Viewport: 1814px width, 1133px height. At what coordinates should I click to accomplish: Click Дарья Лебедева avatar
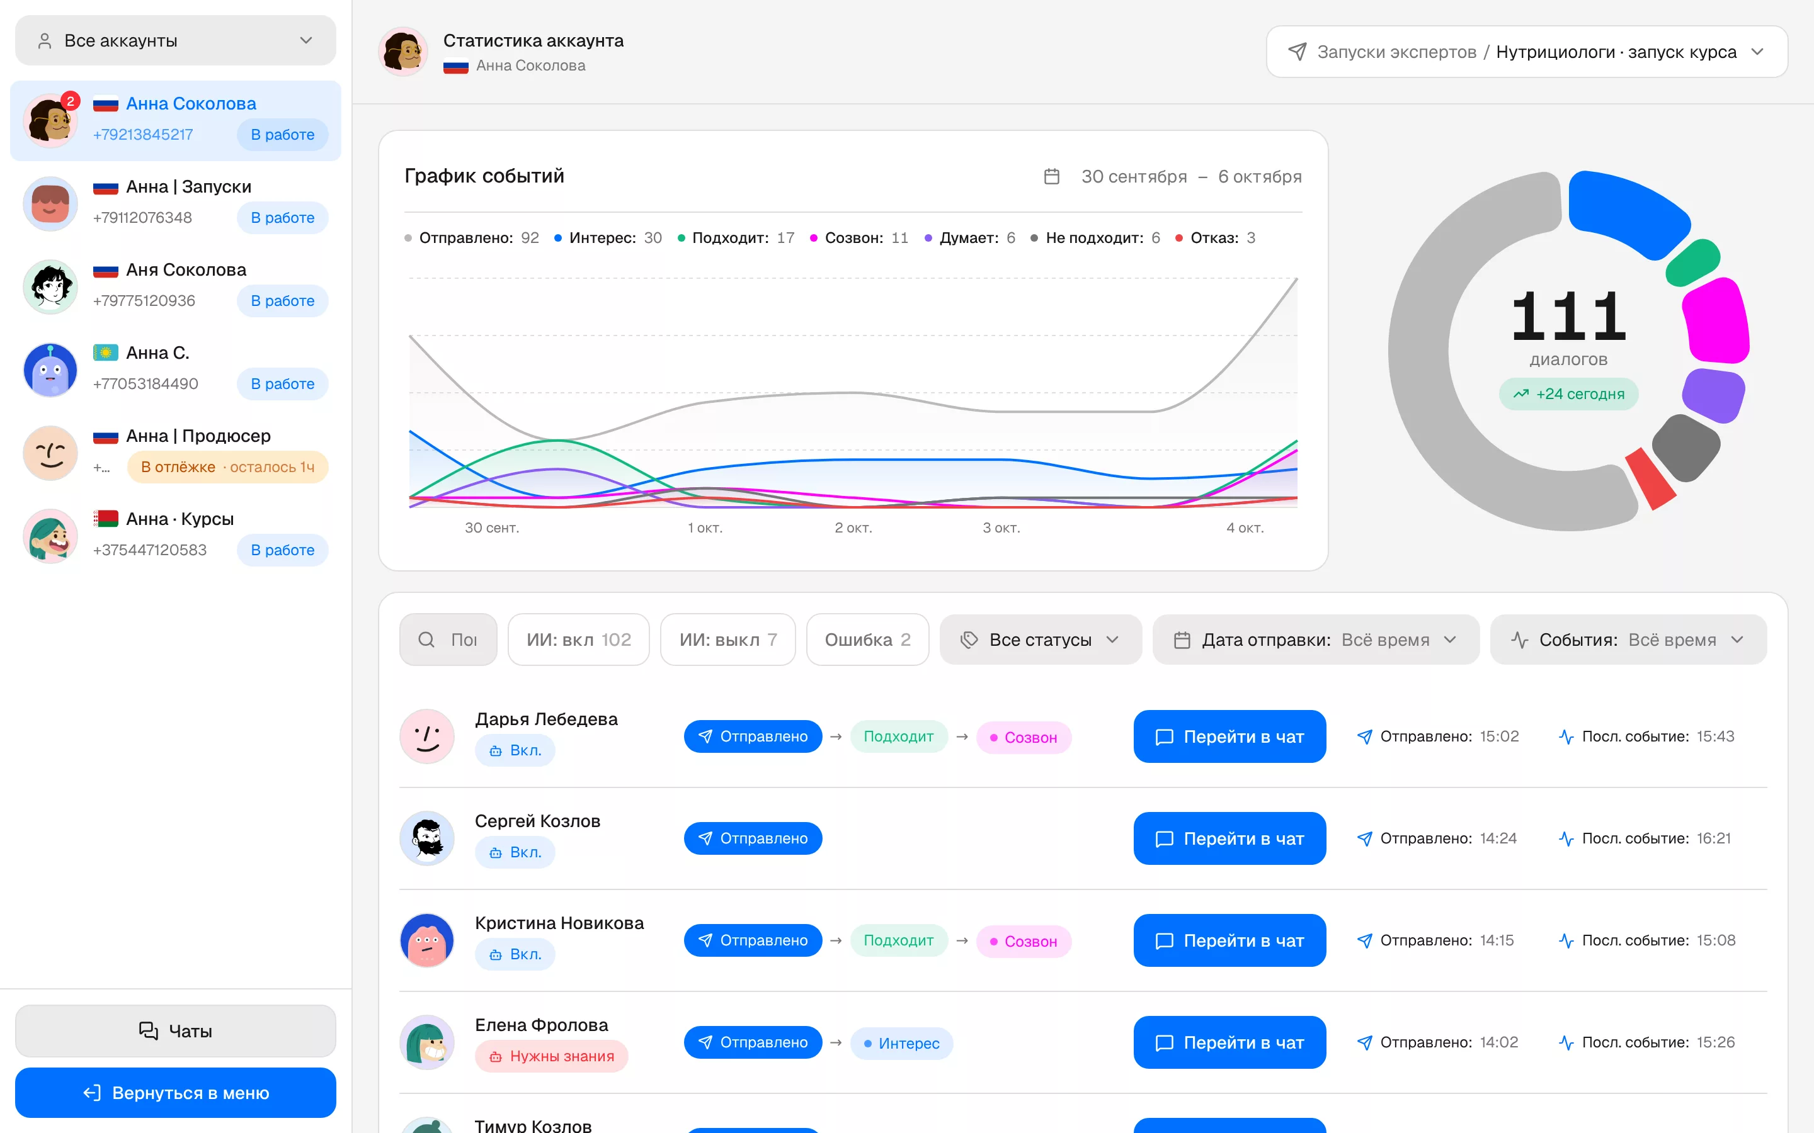tap(427, 736)
